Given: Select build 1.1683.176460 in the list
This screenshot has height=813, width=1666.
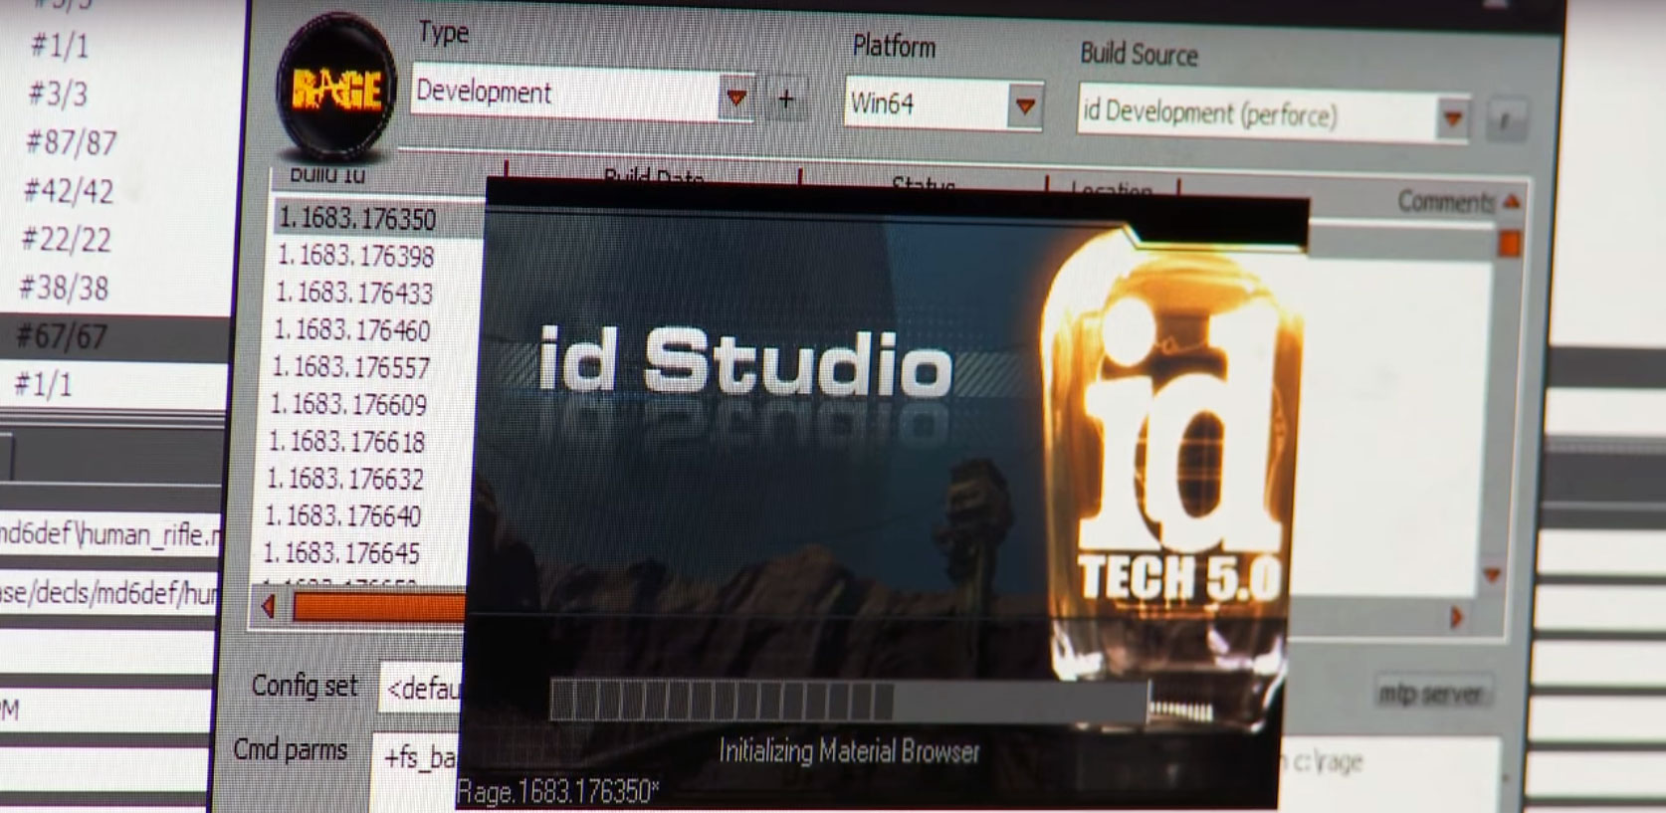Looking at the screenshot, I should [352, 329].
